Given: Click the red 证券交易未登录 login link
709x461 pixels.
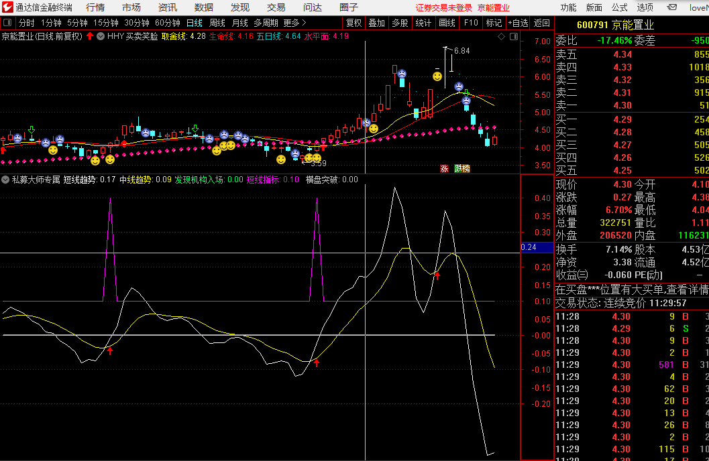Looking at the screenshot, I should (x=444, y=7).
